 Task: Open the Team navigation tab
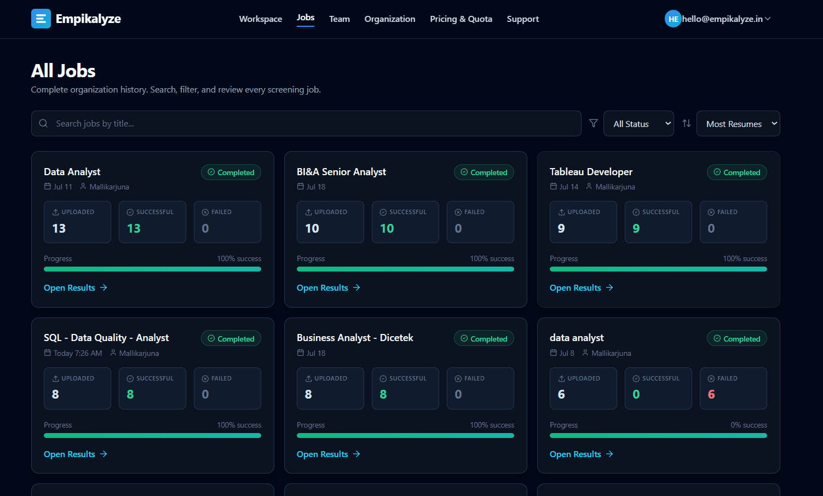339,19
